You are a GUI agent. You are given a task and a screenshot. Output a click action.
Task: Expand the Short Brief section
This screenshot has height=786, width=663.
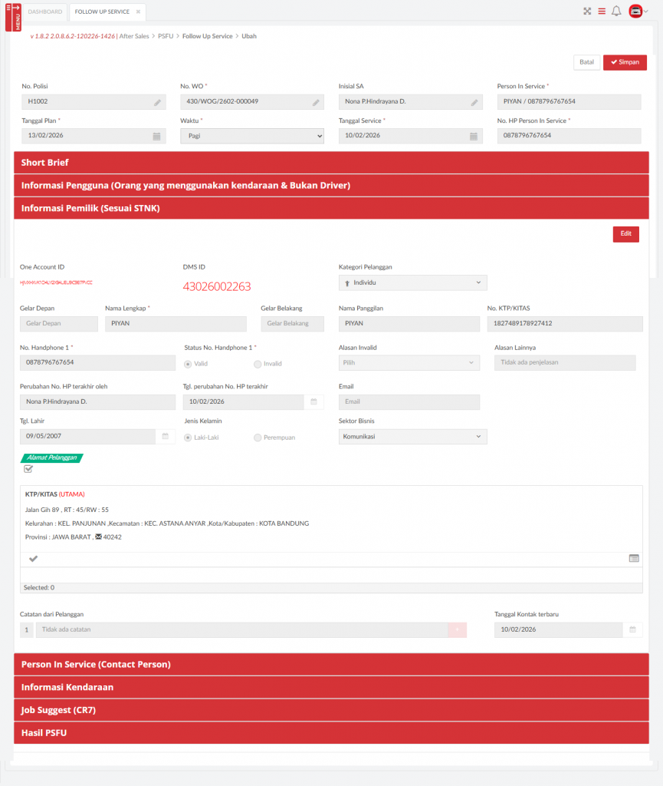click(x=331, y=163)
